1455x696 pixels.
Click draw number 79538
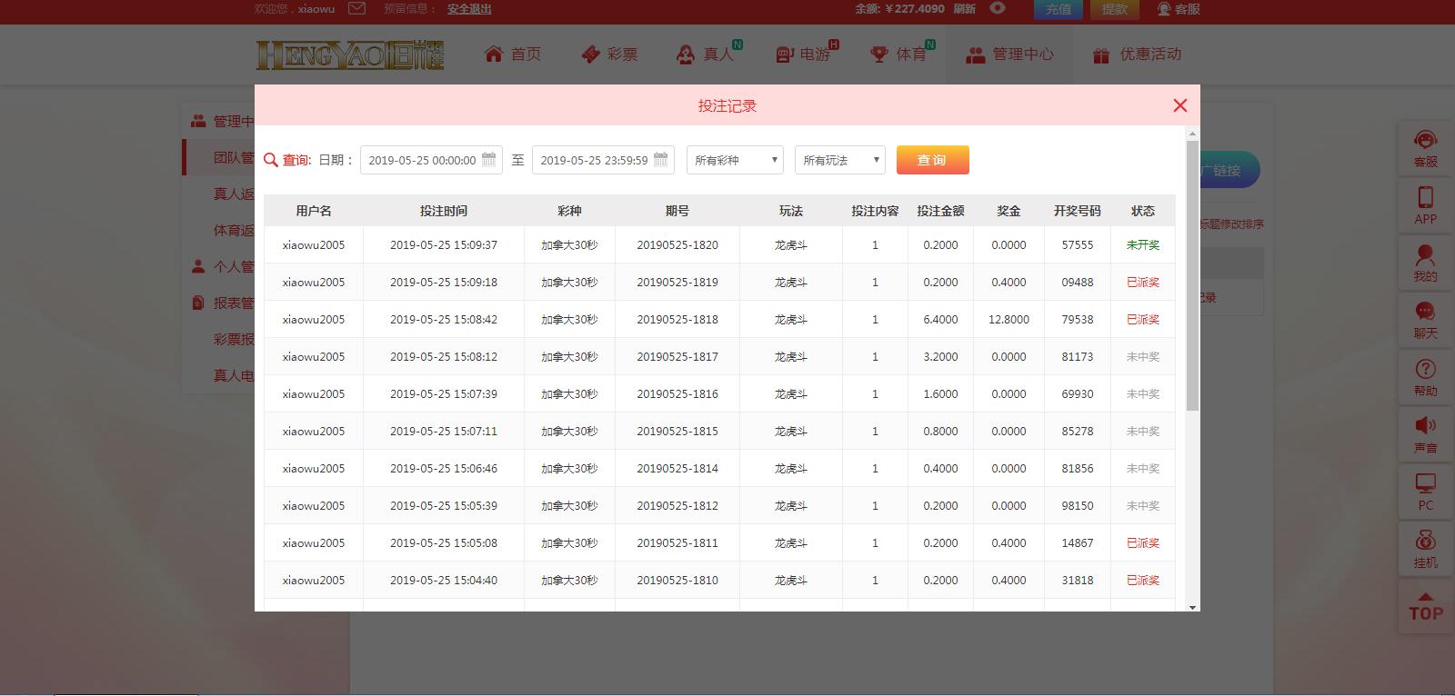(x=1078, y=320)
